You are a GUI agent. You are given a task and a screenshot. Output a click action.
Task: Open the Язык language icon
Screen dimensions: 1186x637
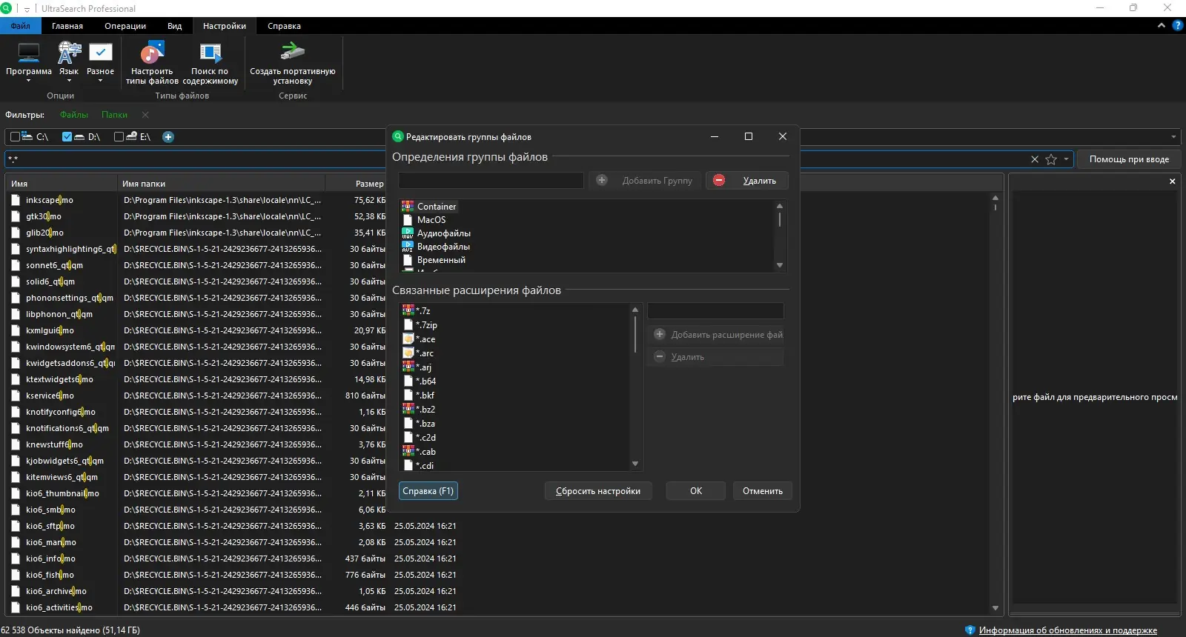69,53
